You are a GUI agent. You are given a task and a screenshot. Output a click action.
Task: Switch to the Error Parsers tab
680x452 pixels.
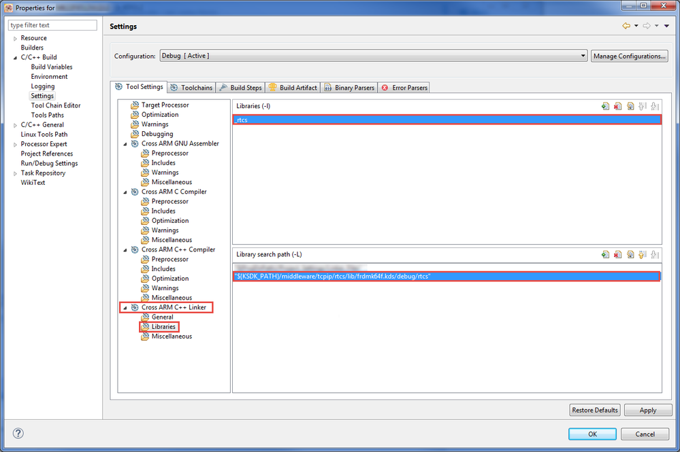(x=404, y=88)
